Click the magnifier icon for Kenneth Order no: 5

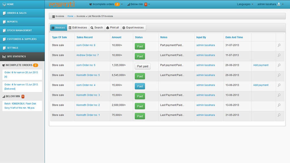click(x=279, y=75)
